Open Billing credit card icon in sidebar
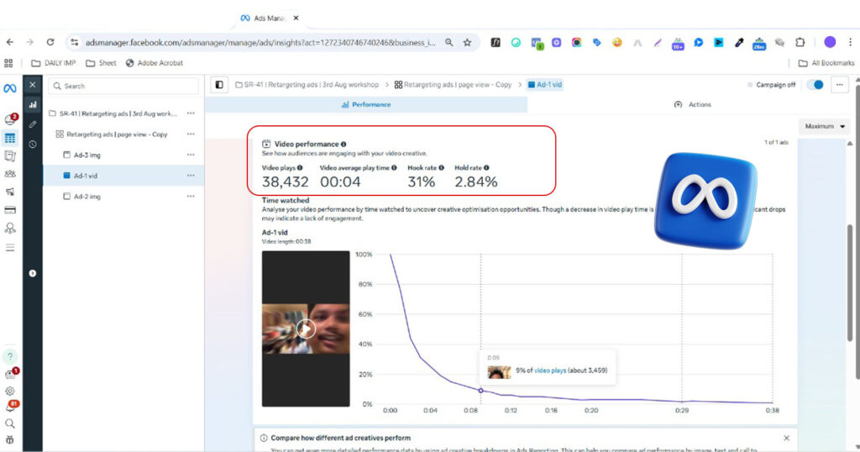The image size is (860, 452). [x=10, y=210]
